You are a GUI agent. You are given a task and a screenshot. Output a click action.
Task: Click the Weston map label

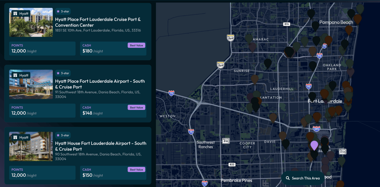(168, 116)
